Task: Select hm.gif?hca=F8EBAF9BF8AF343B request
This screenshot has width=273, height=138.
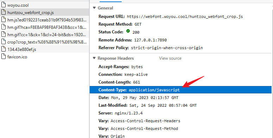Action: (45, 27)
